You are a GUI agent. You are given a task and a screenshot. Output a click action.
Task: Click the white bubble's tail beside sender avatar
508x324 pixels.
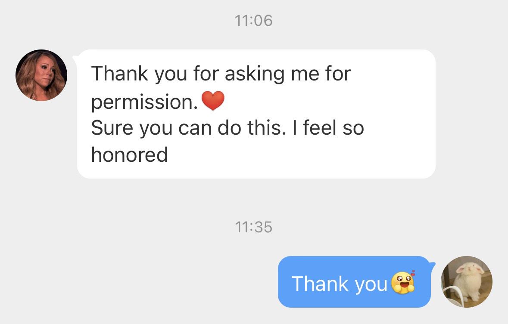[x=75, y=59]
